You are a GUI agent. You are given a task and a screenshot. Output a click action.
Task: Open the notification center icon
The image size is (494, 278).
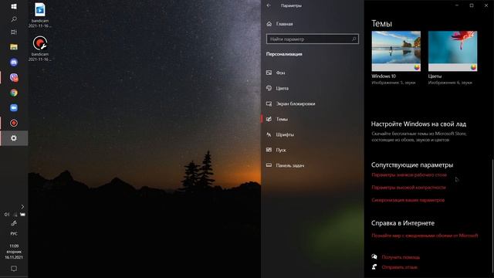14,269
